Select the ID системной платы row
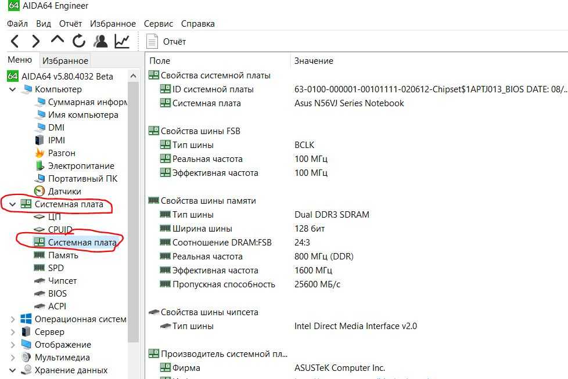 (x=358, y=89)
